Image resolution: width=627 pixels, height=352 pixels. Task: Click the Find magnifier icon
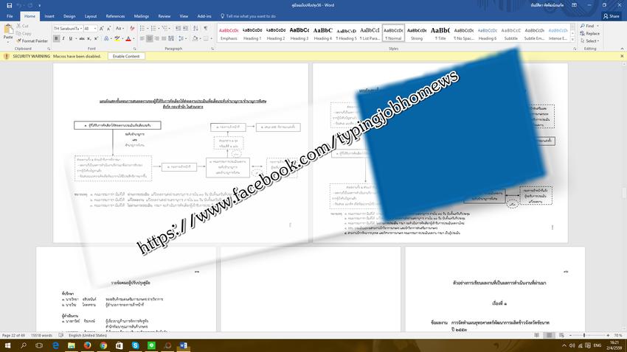point(583,26)
